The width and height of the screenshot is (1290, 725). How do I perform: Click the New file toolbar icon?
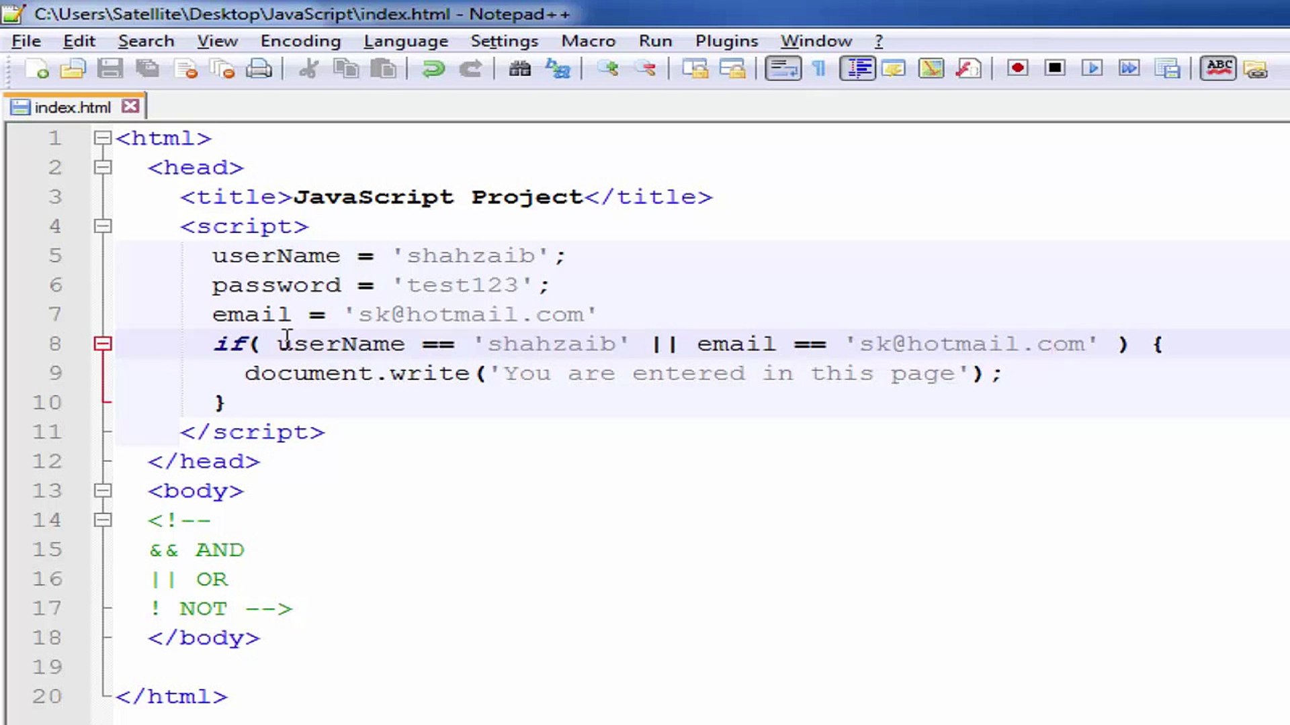36,68
